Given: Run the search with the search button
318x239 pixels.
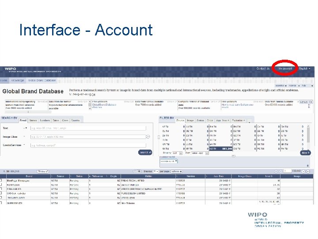Looking at the screenshot, I should point(145,152).
